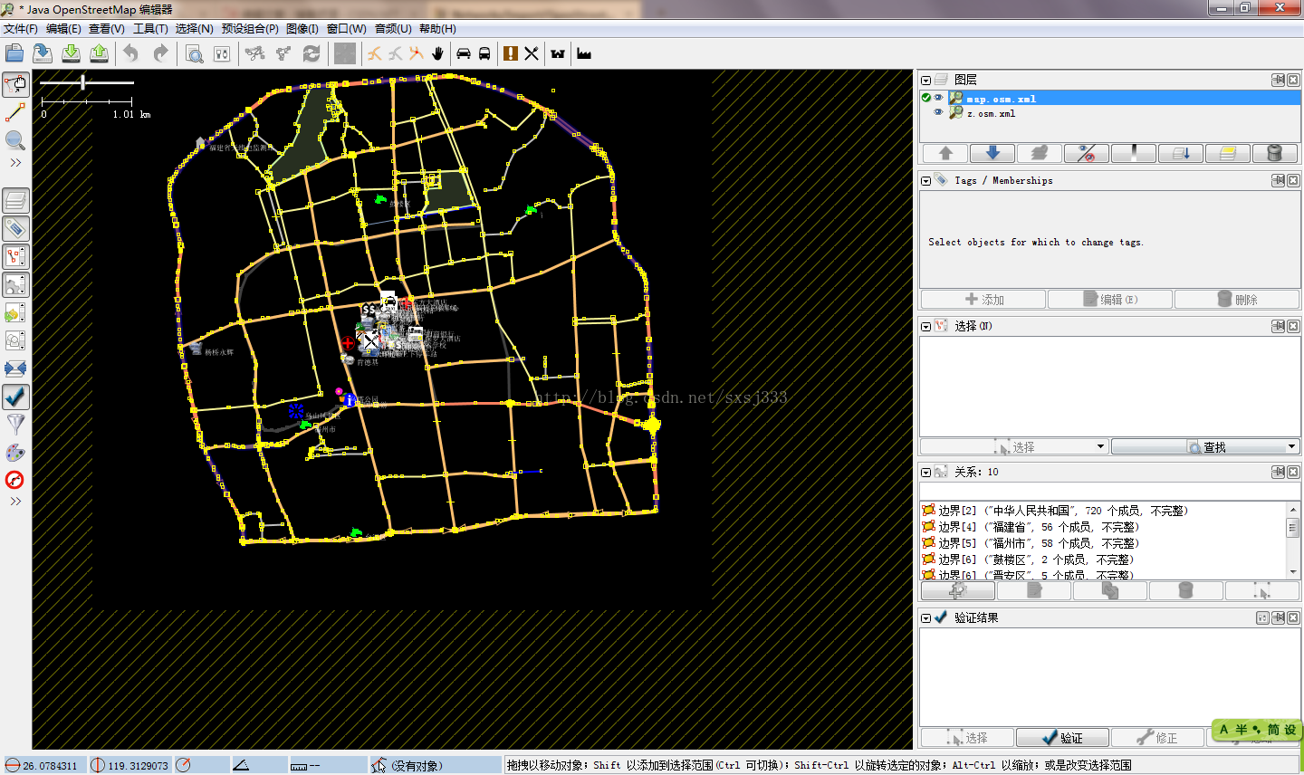Select the z.osm.xml layer row
Viewport: 1304px width, 775px height.
pyautogui.click(x=992, y=114)
